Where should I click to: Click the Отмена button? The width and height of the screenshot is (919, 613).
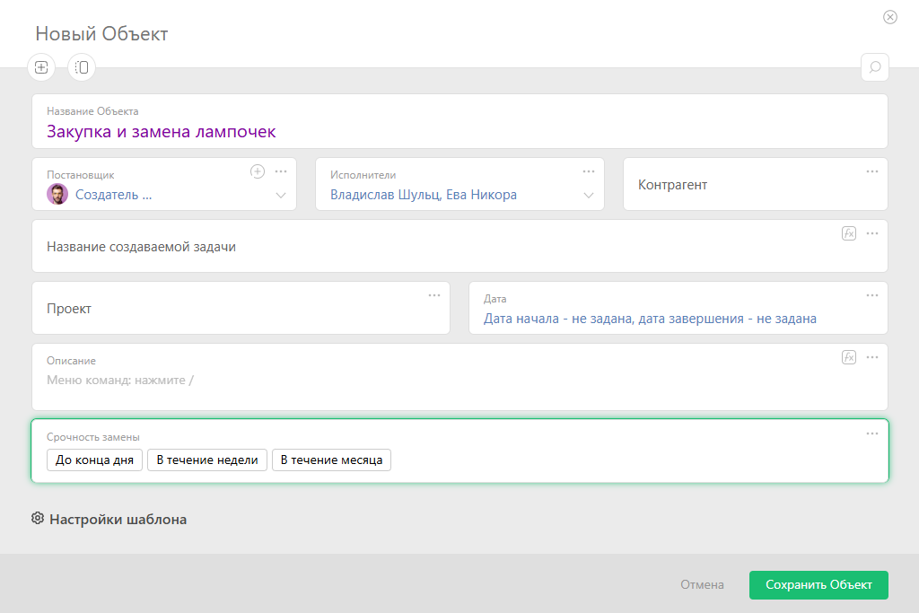(702, 585)
